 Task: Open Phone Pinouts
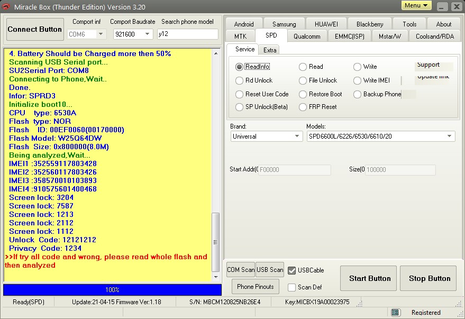(x=256, y=286)
